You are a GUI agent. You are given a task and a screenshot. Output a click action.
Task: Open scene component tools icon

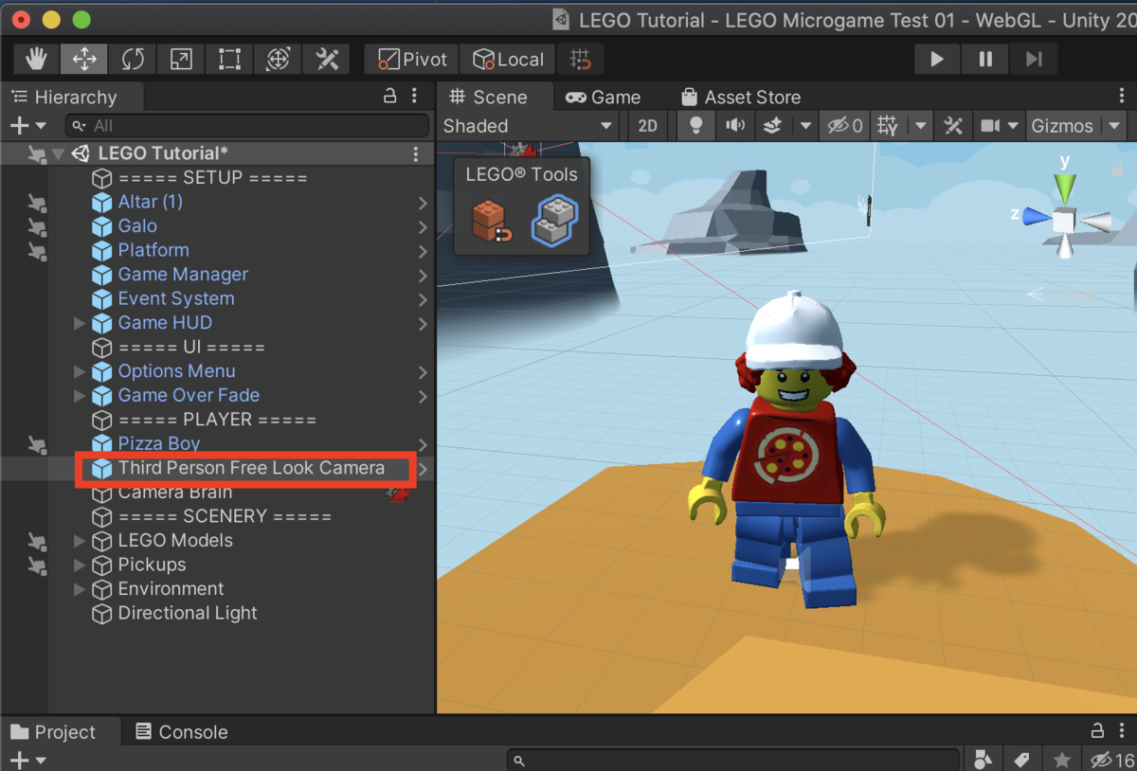[x=953, y=125]
